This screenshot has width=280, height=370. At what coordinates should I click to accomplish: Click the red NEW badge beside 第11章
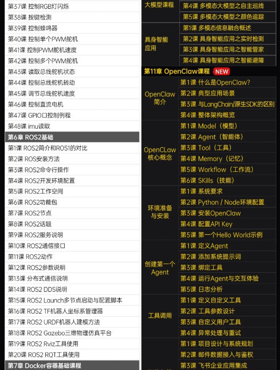coord(222,71)
